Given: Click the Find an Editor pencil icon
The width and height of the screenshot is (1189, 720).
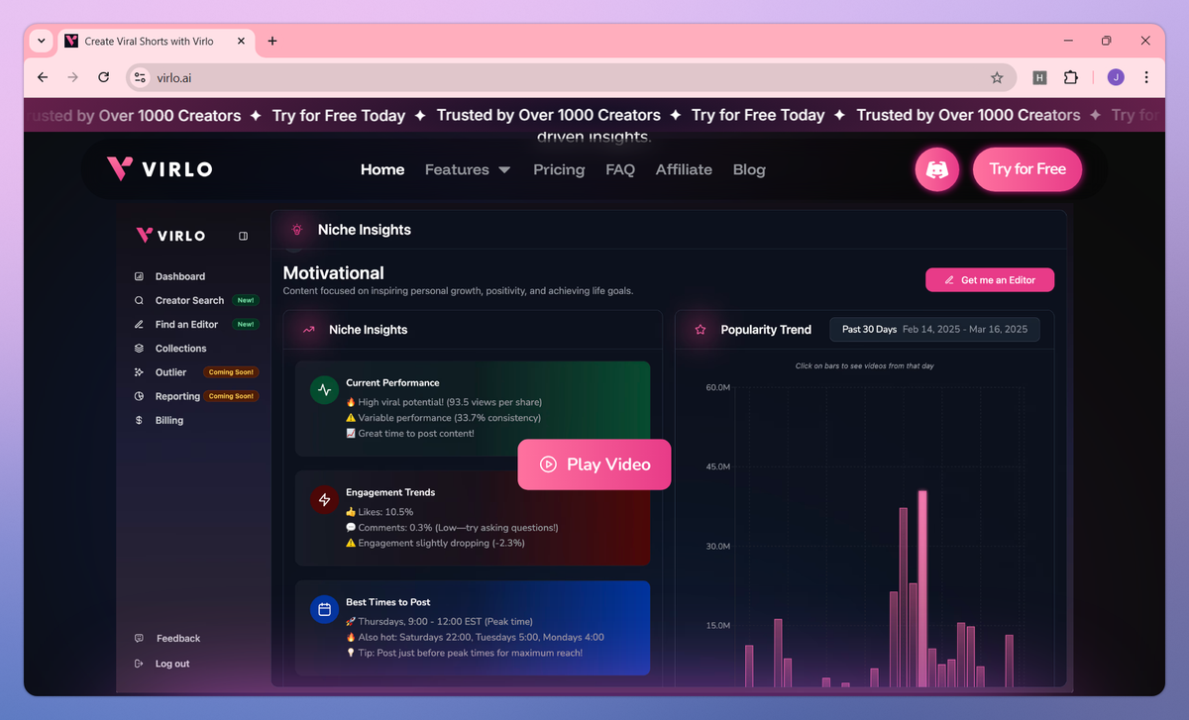Looking at the screenshot, I should 139,324.
